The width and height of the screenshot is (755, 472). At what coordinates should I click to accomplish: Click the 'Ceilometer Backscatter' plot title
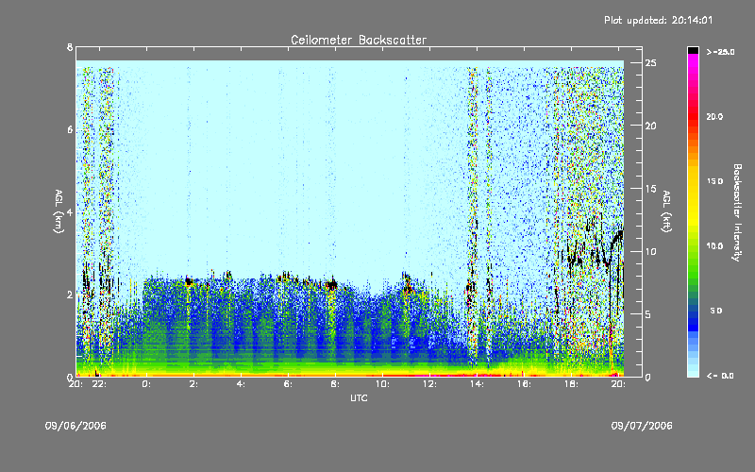click(359, 40)
